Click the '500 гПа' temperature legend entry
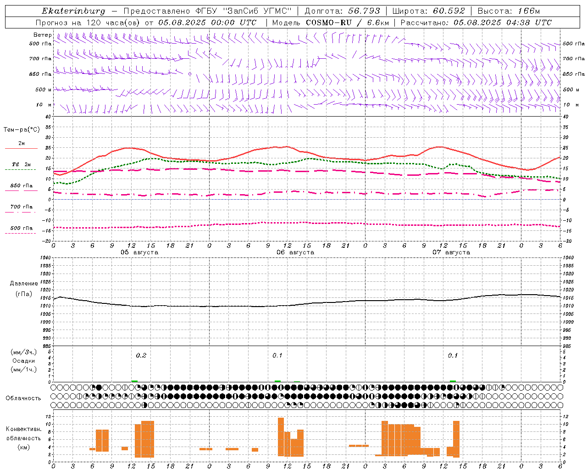Screen dimensions: 587x470 pyautogui.click(x=22, y=228)
